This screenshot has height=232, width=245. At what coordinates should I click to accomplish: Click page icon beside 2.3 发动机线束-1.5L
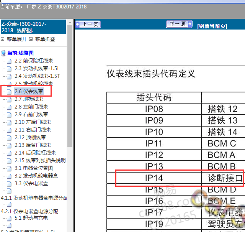[9, 69]
